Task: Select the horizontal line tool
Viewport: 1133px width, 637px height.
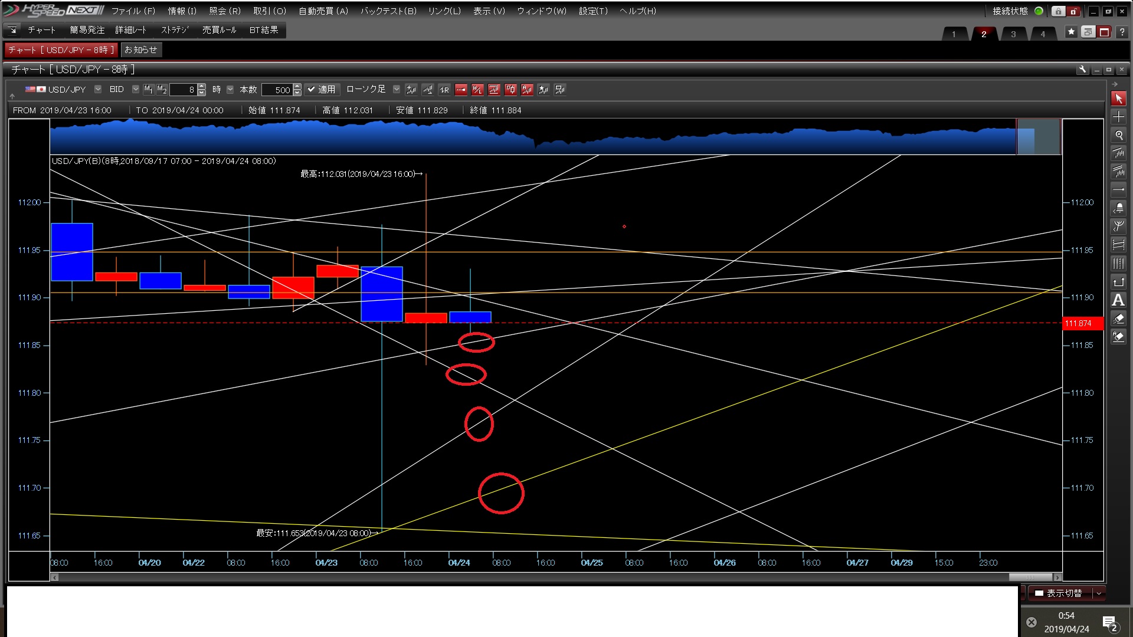Action: (1118, 190)
